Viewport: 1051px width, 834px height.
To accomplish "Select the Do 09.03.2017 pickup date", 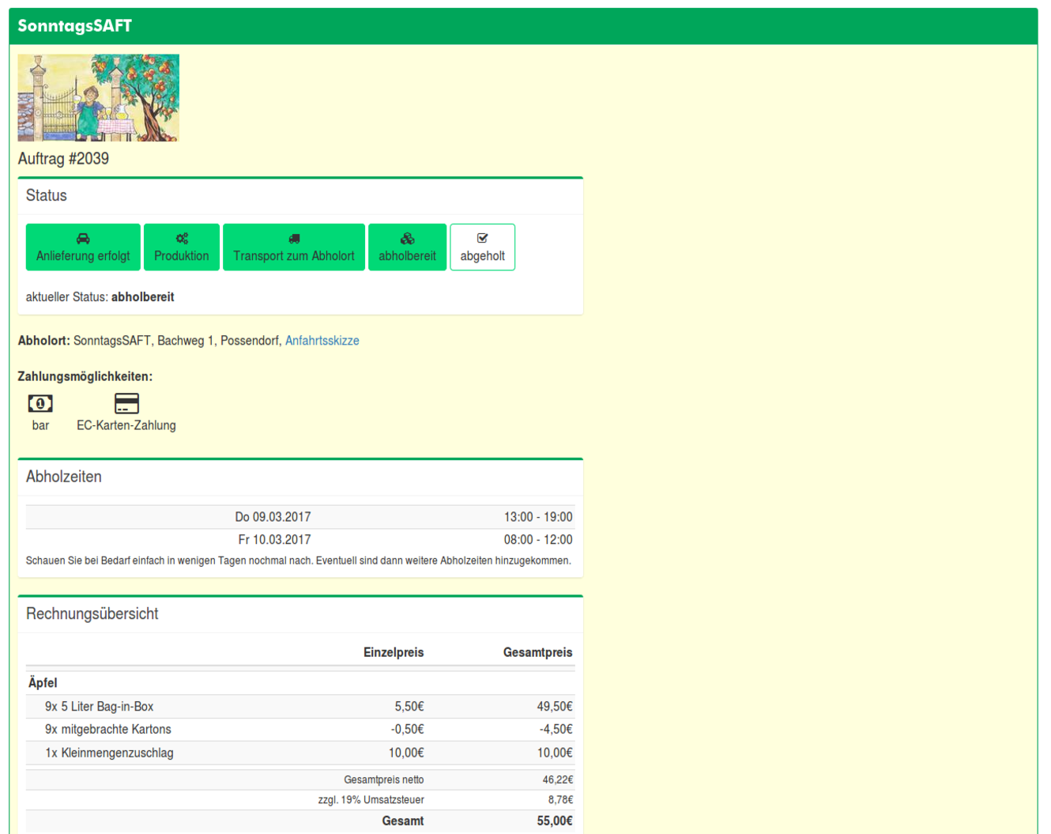I will (273, 517).
